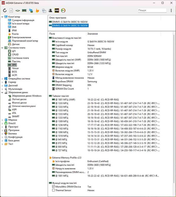Open the sensor gauge toolbar icon

63,10
